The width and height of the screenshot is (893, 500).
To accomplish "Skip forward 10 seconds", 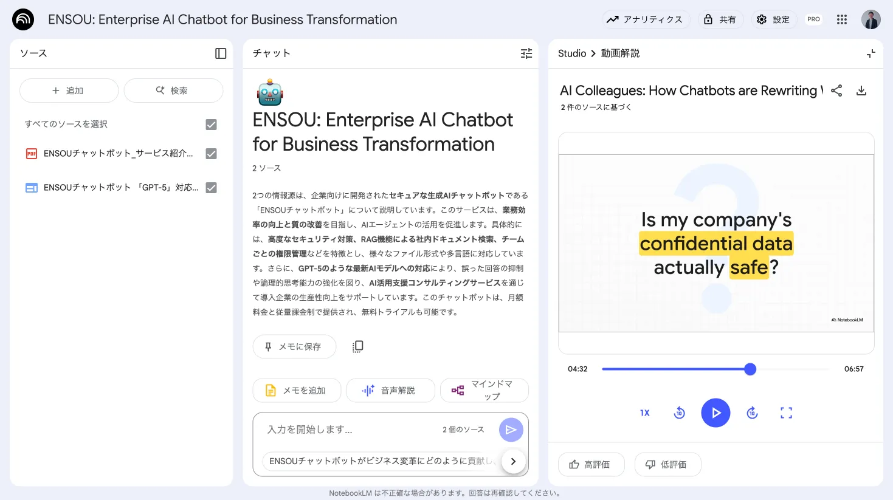I will point(752,413).
